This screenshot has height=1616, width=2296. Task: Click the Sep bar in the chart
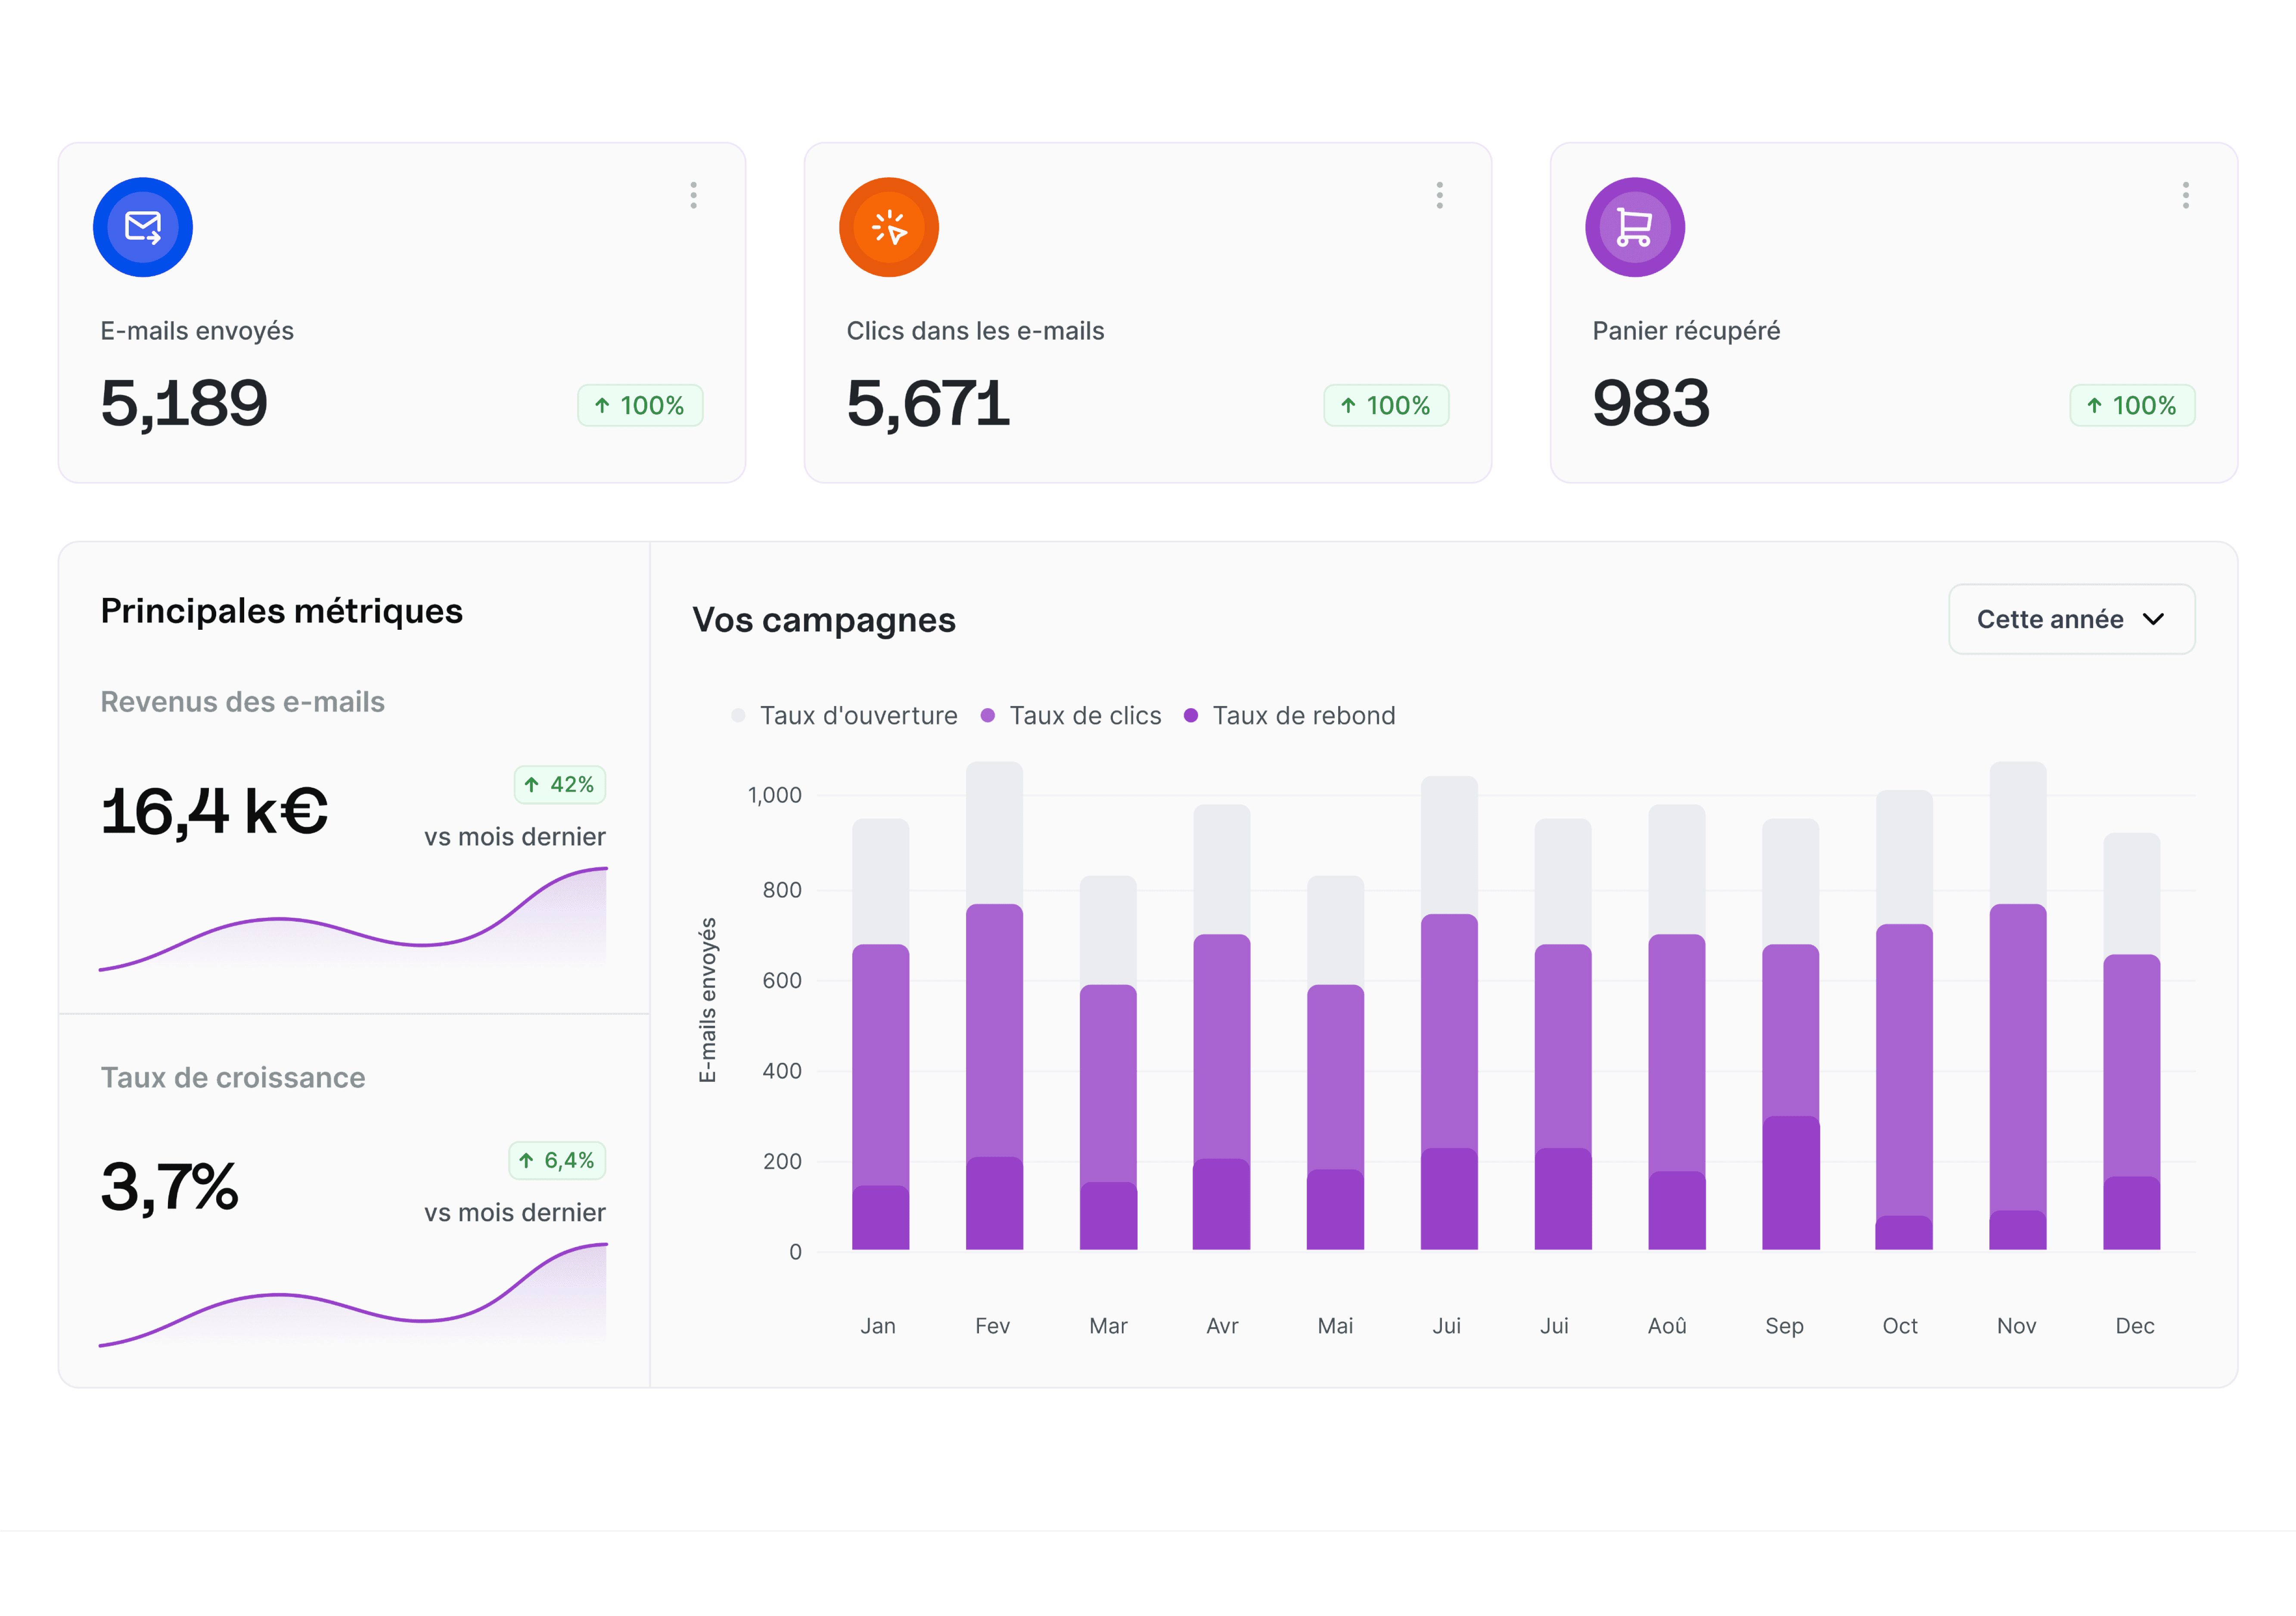[1790, 1034]
